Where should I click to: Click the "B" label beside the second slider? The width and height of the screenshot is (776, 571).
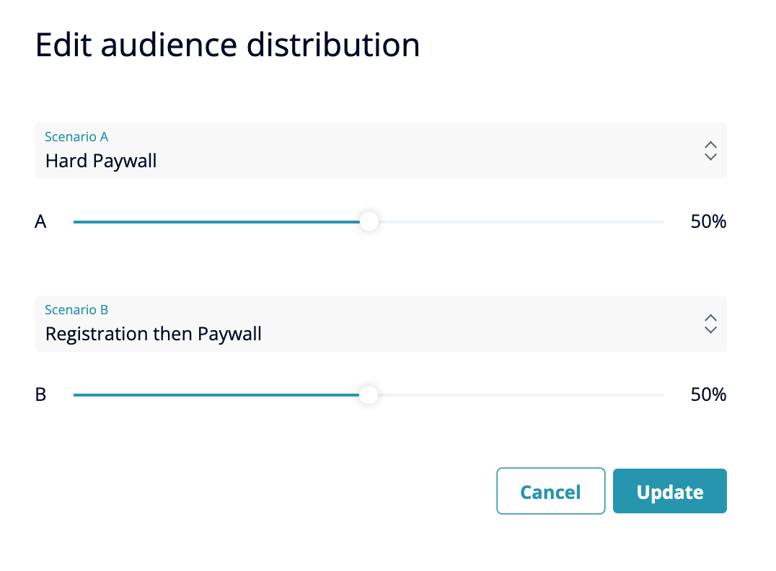(x=40, y=395)
